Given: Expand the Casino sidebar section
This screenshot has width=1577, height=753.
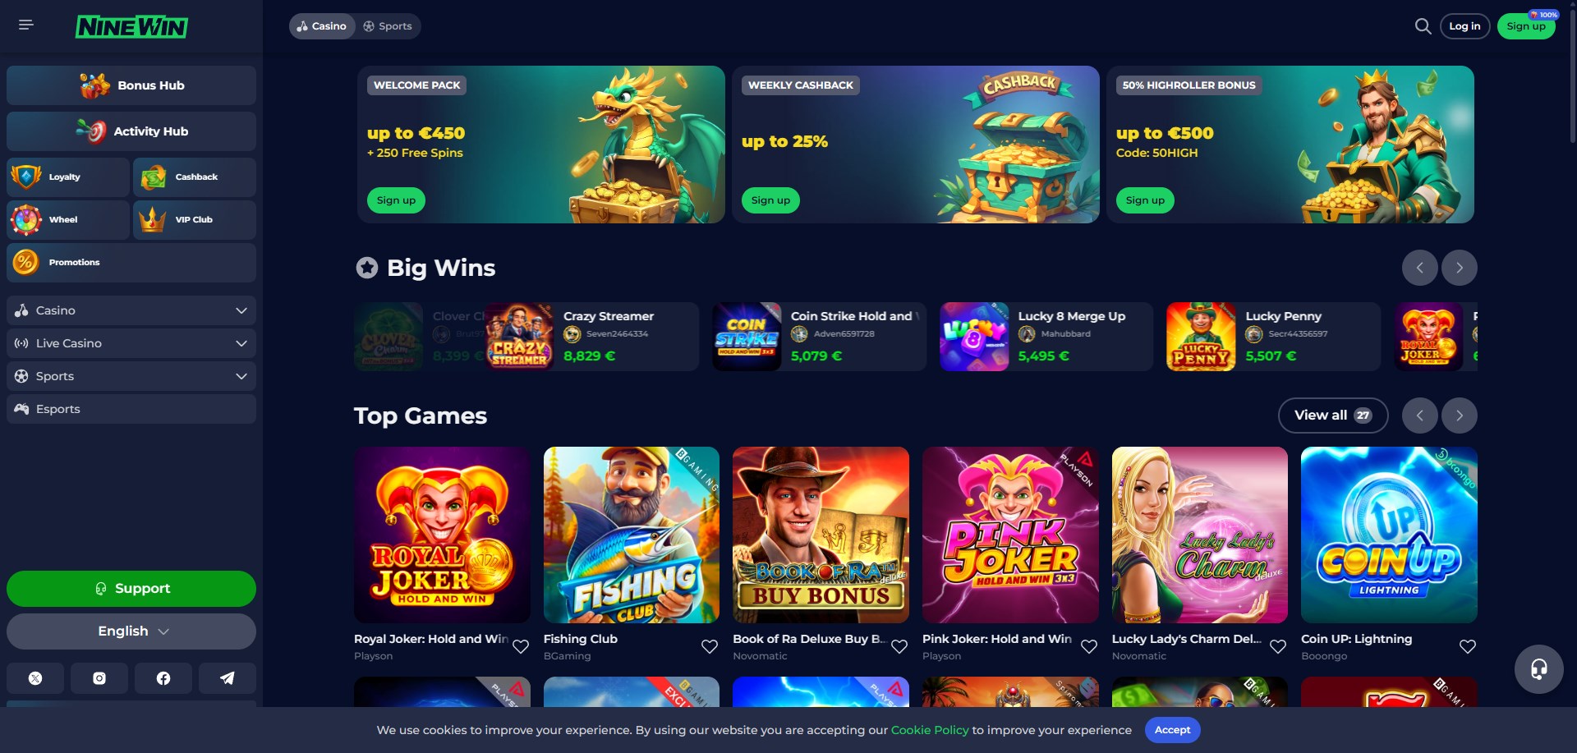Looking at the screenshot, I should [131, 310].
